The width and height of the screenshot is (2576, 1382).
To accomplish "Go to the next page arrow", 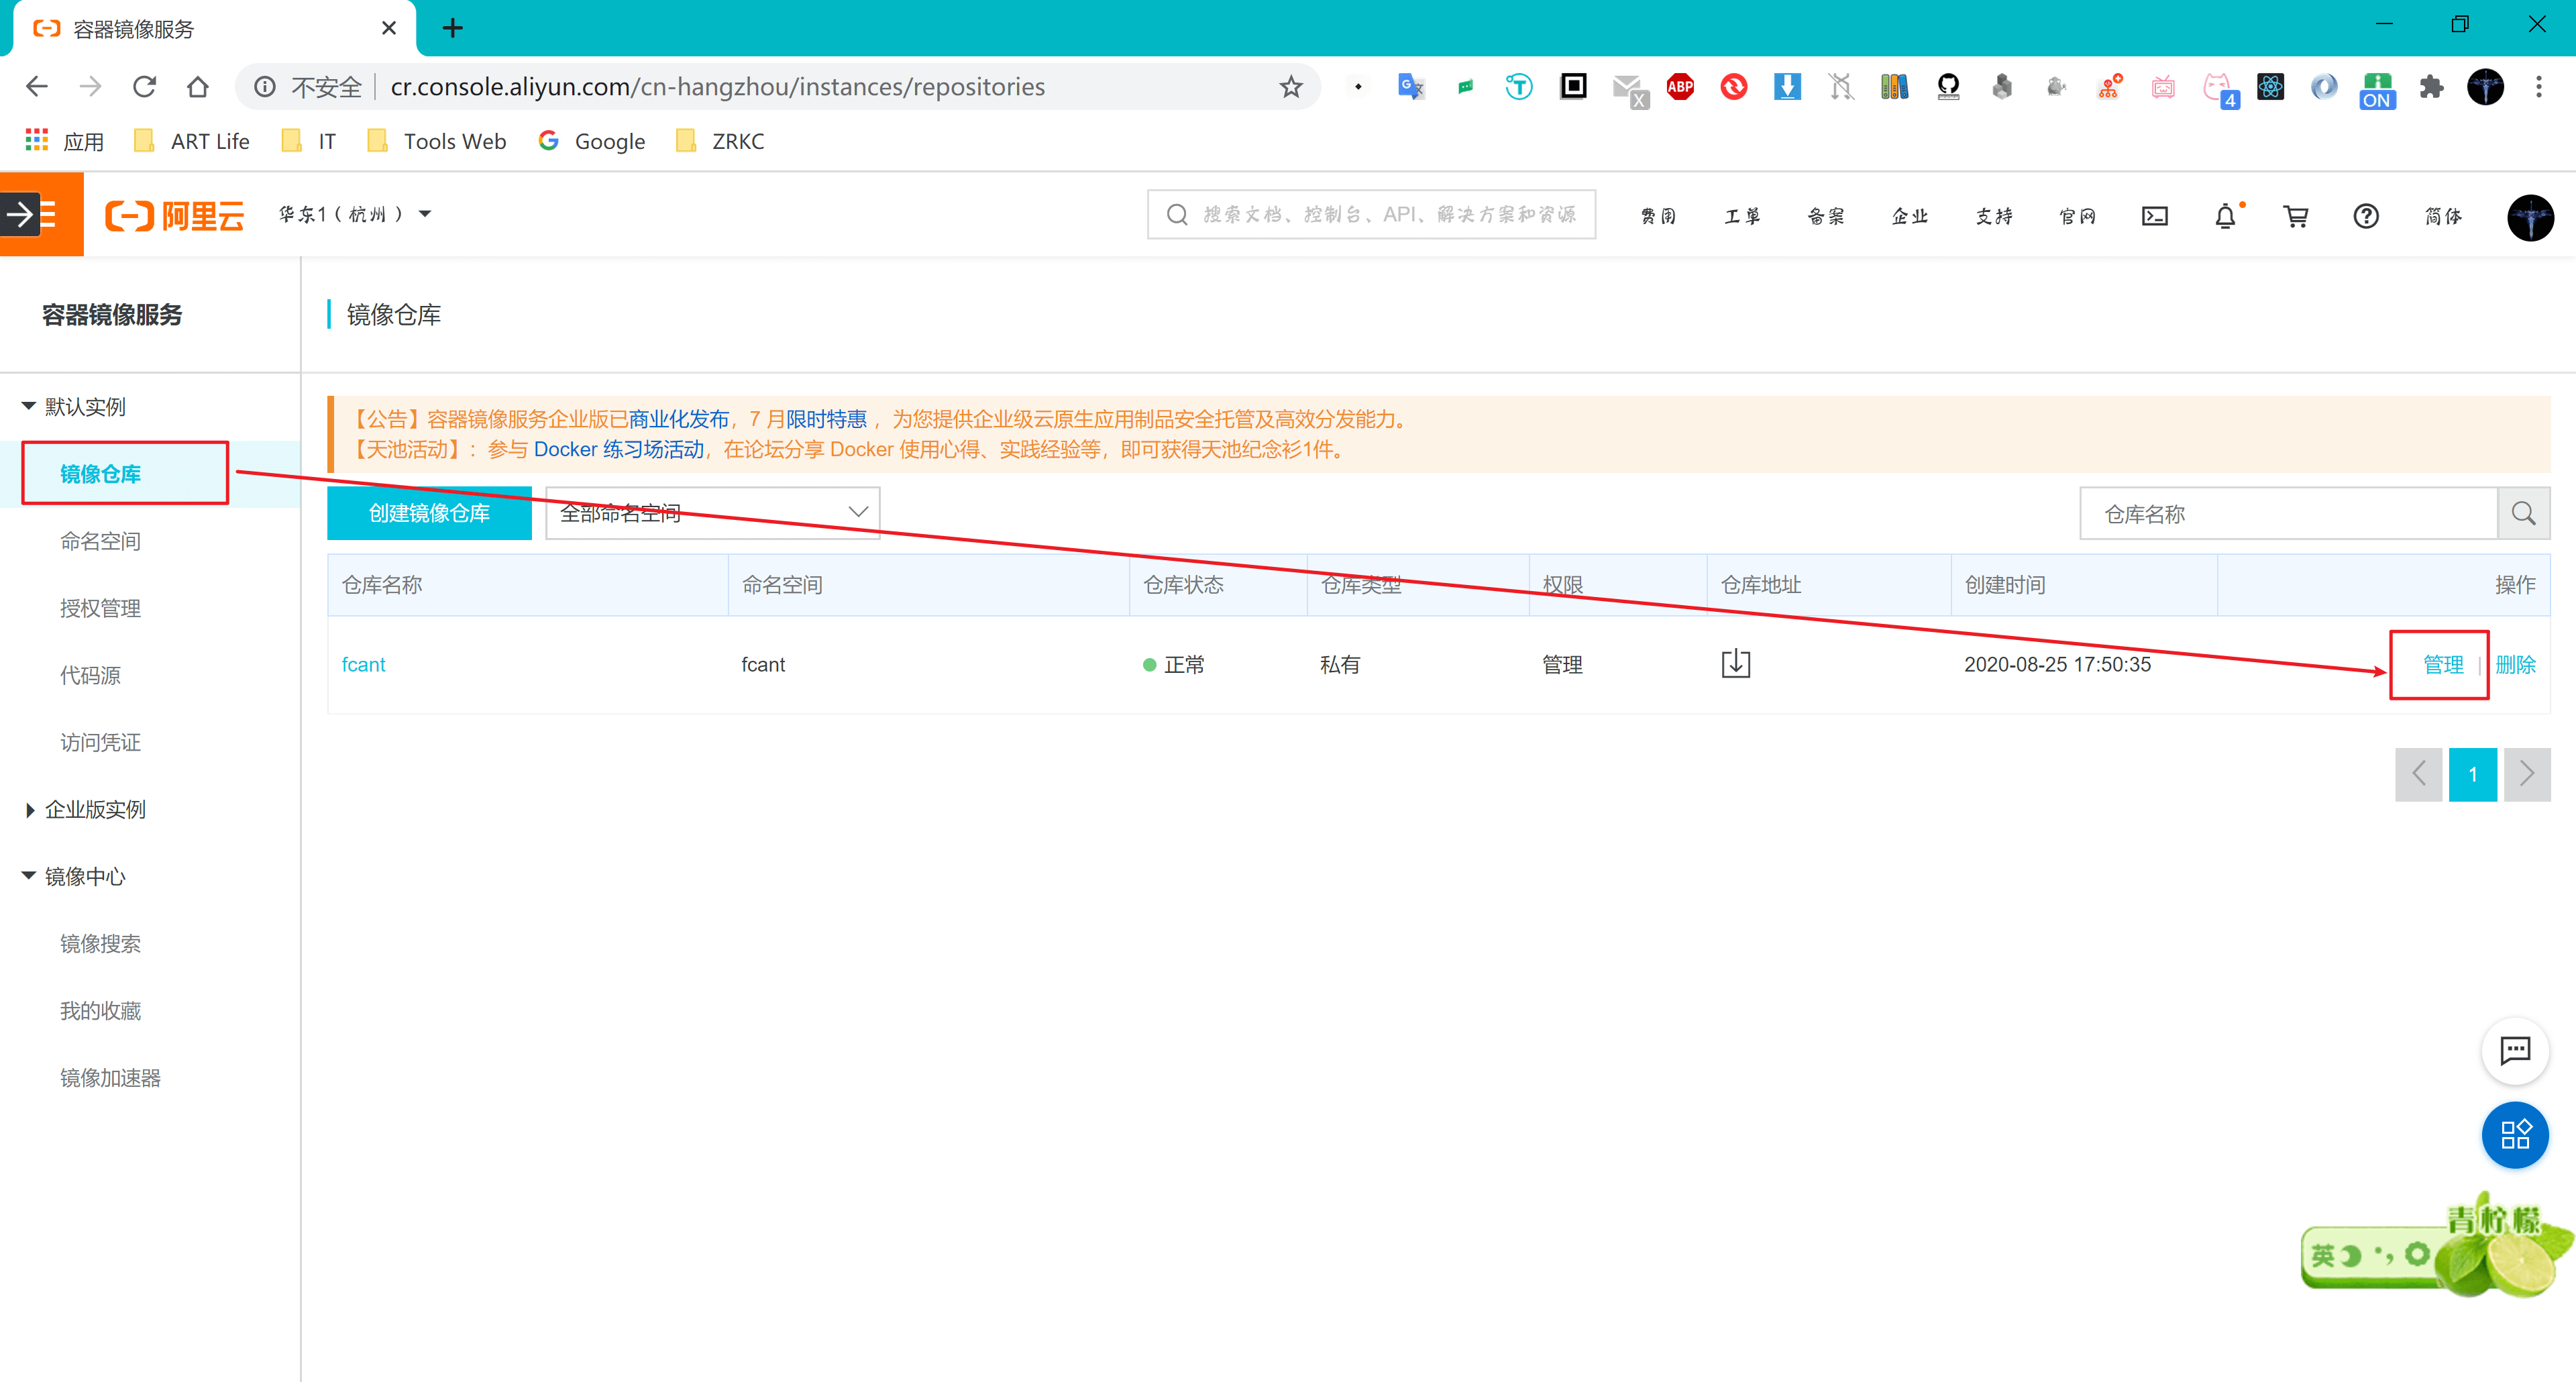I will (x=2526, y=774).
